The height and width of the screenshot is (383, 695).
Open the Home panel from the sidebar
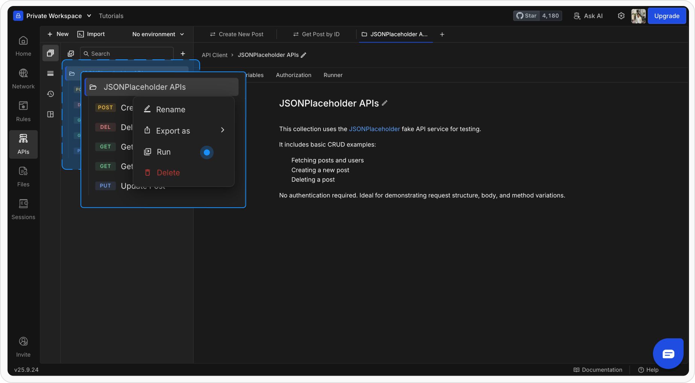[23, 45]
